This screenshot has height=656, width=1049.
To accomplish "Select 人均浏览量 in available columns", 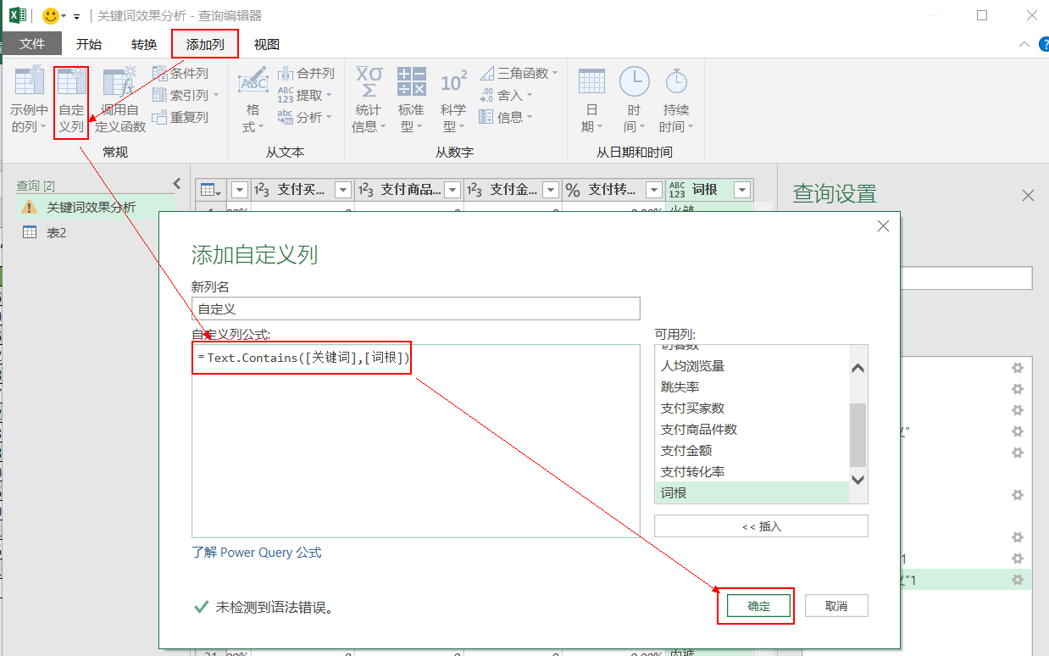I will tap(752, 366).
